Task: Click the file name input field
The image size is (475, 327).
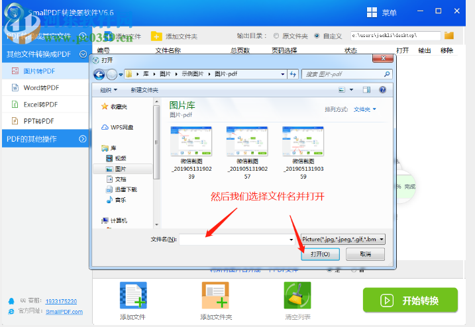Action: [x=233, y=240]
